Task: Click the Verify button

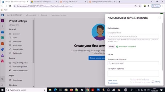Action: coord(111,47)
